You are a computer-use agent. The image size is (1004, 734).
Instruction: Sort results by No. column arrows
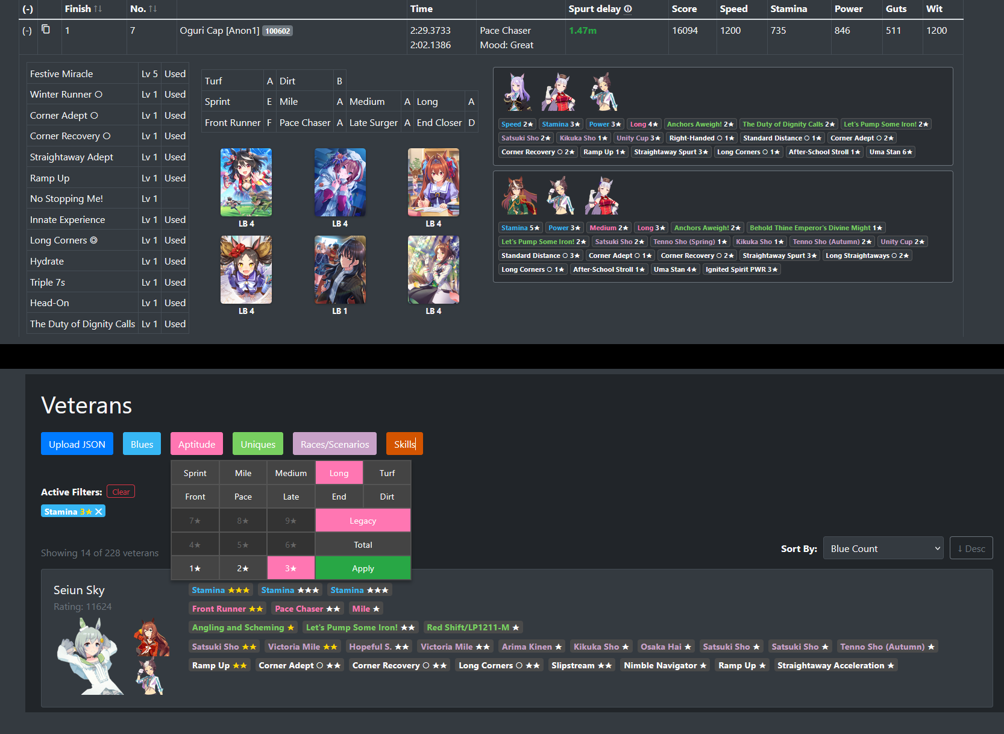[x=153, y=9]
